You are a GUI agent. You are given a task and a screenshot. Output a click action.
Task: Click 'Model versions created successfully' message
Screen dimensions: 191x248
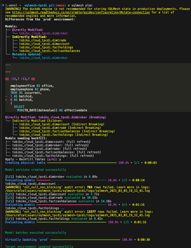(36, 170)
